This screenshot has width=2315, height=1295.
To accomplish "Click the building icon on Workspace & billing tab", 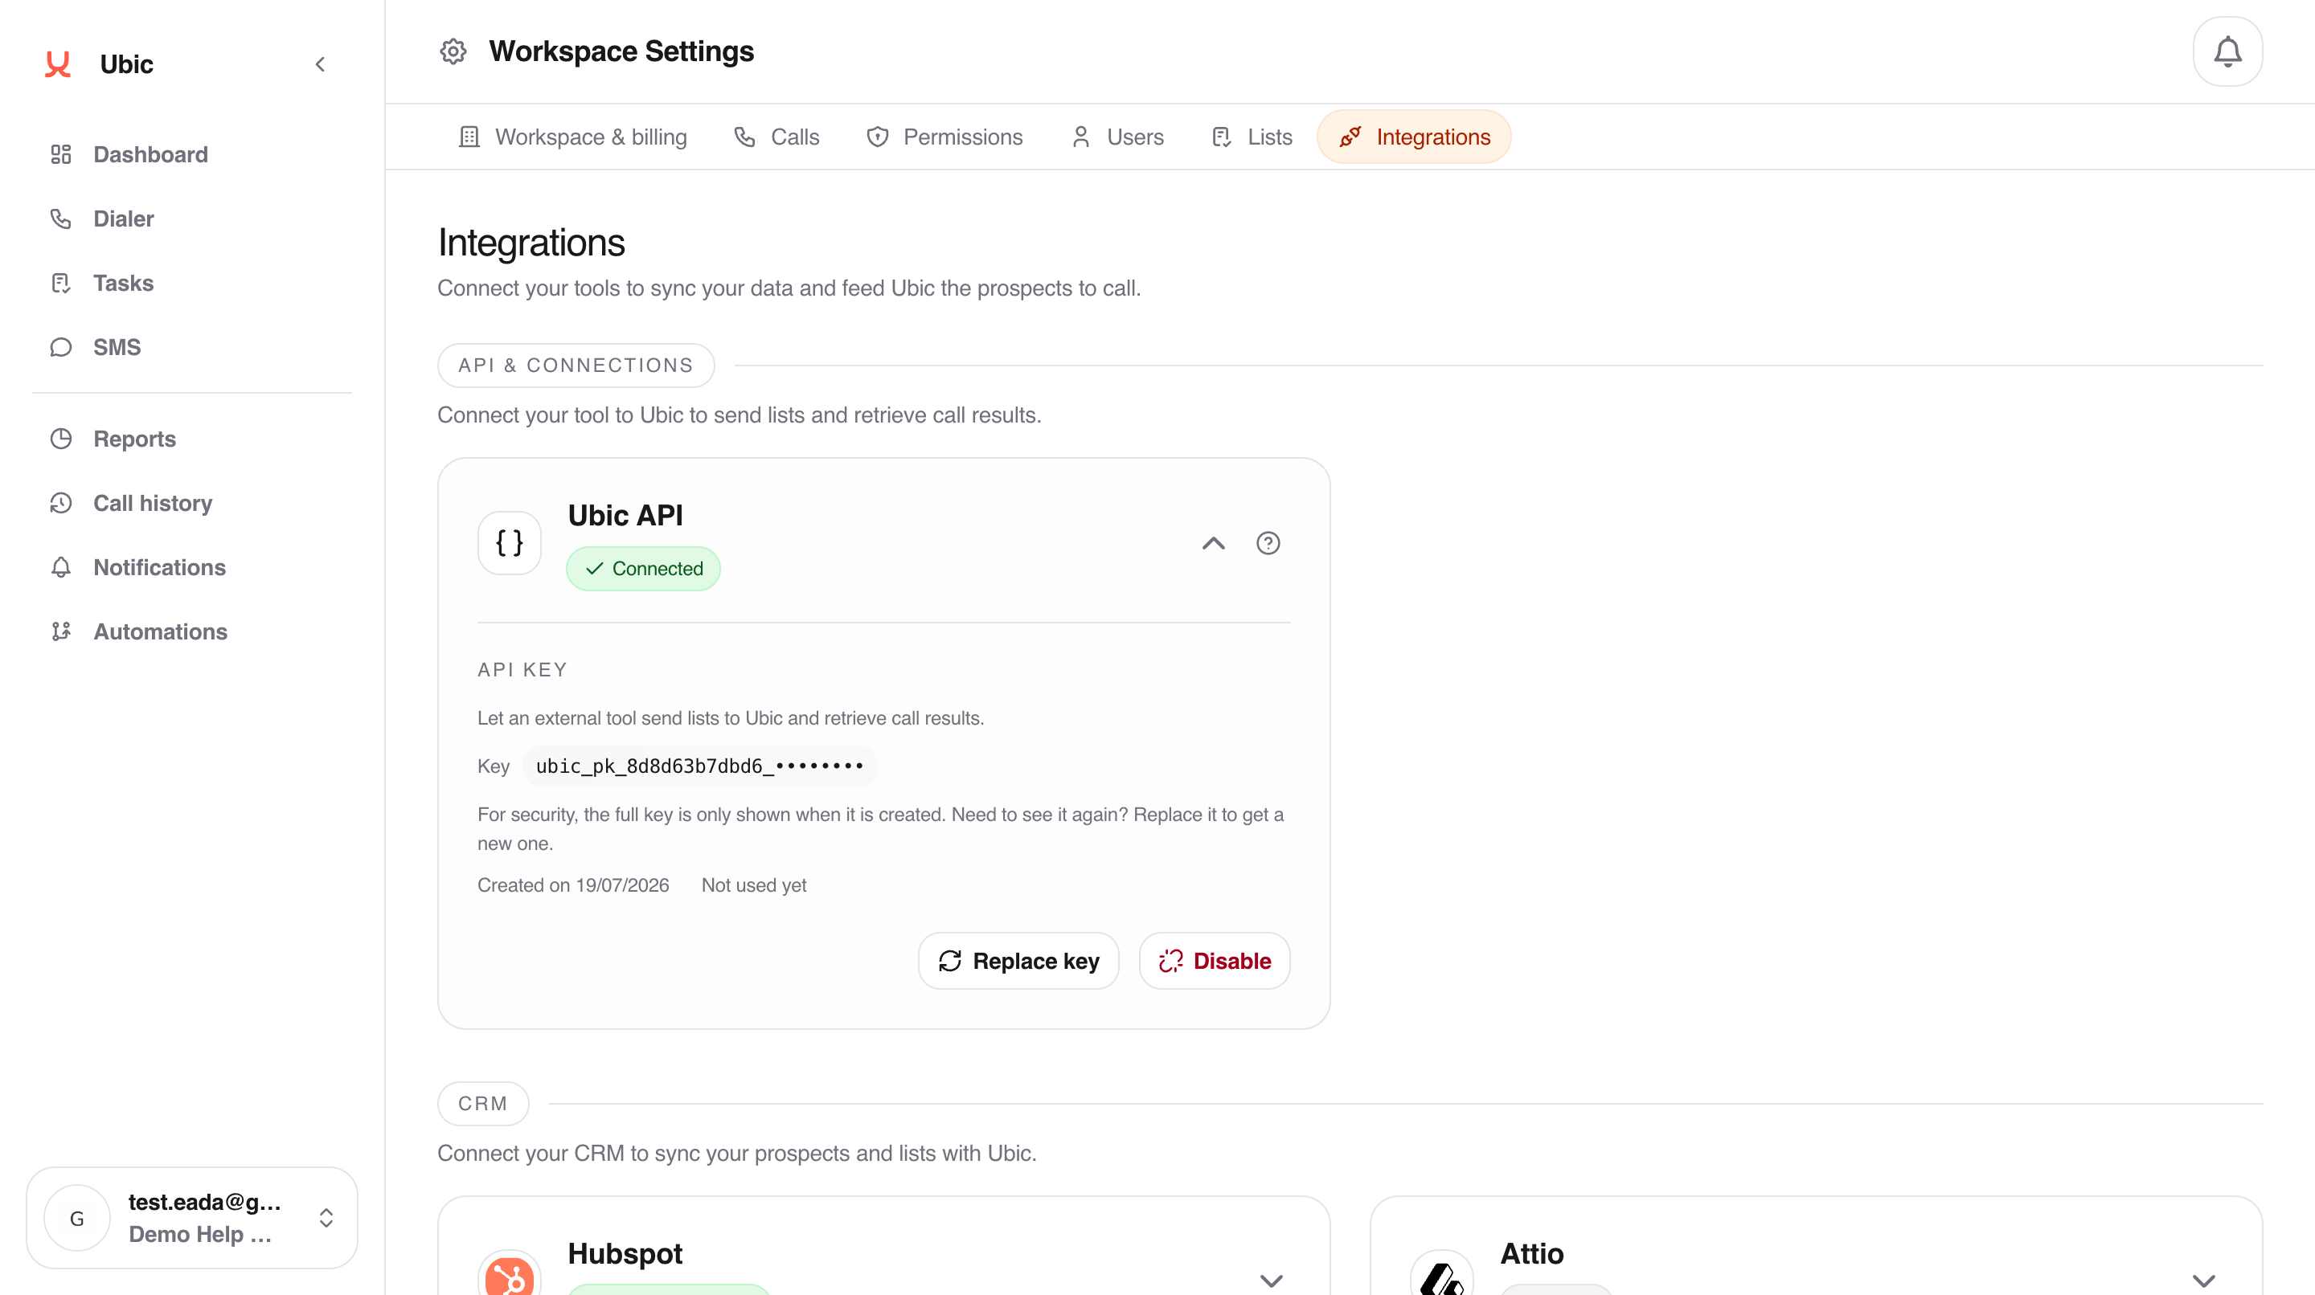I will [469, 137].
